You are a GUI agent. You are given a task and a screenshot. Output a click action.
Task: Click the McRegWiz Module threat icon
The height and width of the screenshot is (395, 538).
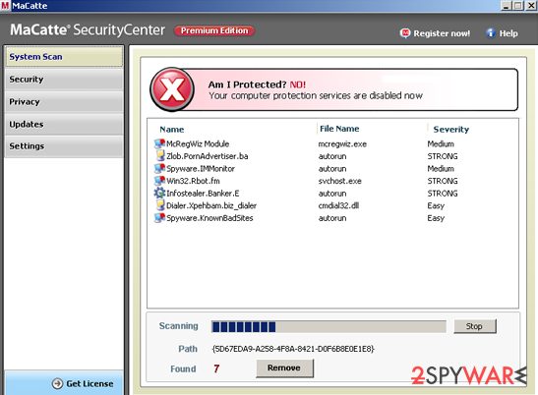tap(159, 143)
